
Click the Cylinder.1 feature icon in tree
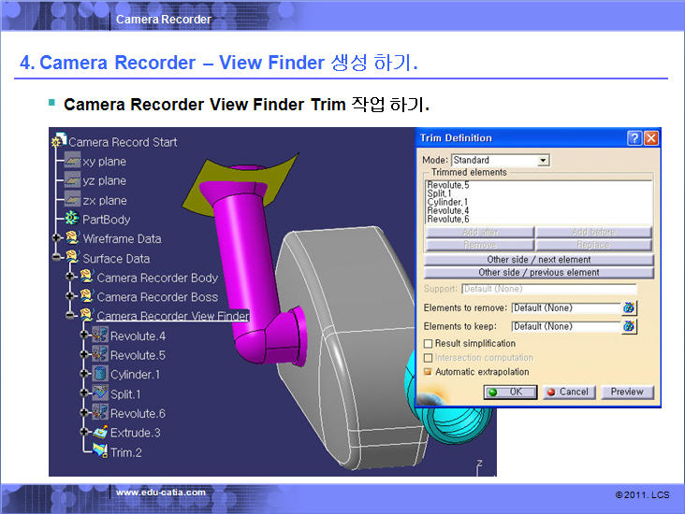point(100,375)
